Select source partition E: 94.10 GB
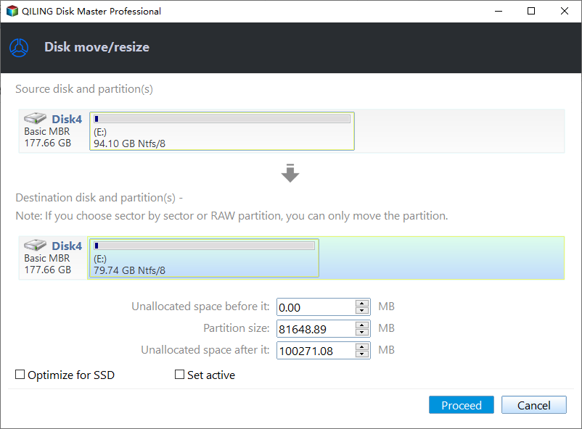 [222, 131]
